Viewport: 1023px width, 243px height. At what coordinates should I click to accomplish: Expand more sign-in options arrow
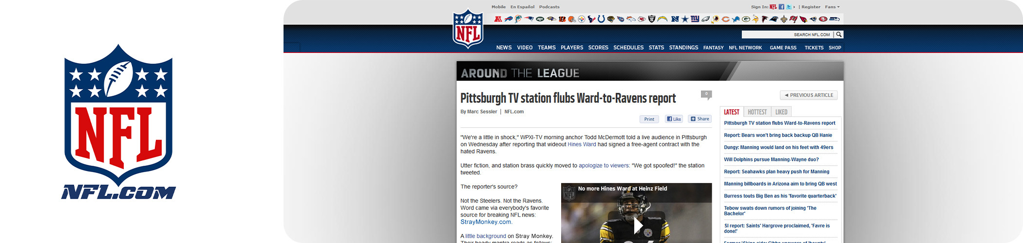pyautogui.click(x=794, y=7)
